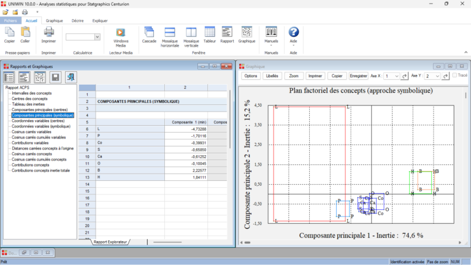Select Coordonnées variables (centres) item

[38, 121]
